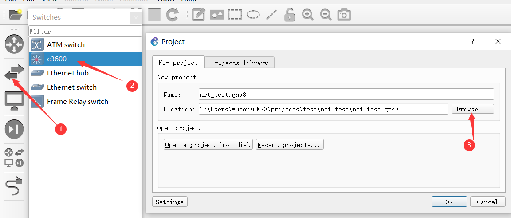Select the draw rectangle tool
This screenshot has height=218, width=511.
tap(235, 15)
